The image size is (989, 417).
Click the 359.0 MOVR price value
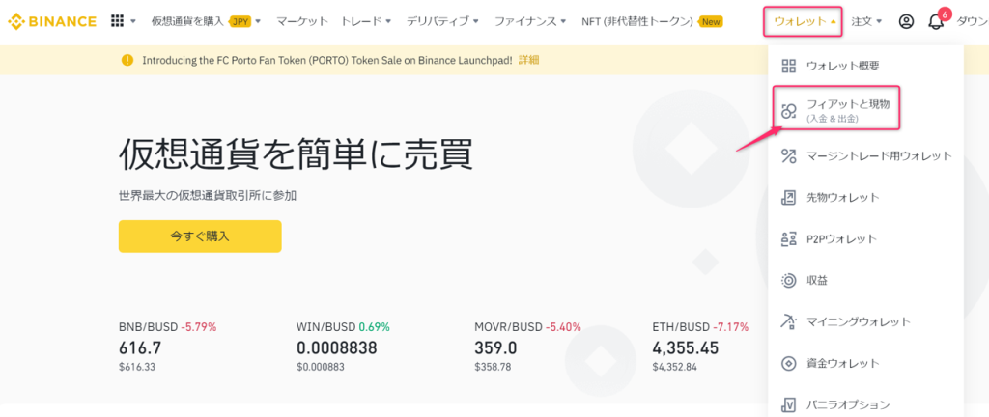coord(495,347)
